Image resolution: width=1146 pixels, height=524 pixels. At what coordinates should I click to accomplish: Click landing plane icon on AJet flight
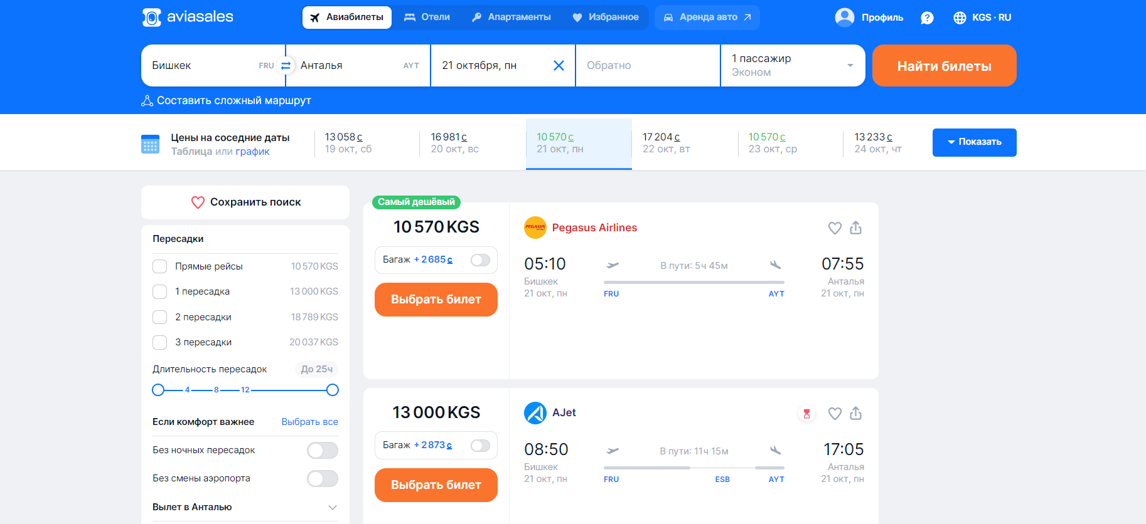[776, 451]
